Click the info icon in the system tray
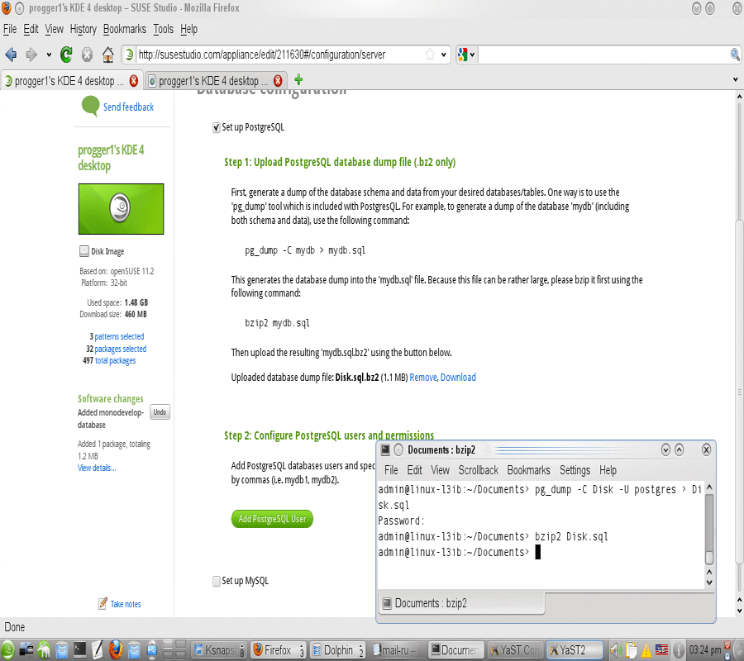Screen dimensions: 744x661 (679, 649)
